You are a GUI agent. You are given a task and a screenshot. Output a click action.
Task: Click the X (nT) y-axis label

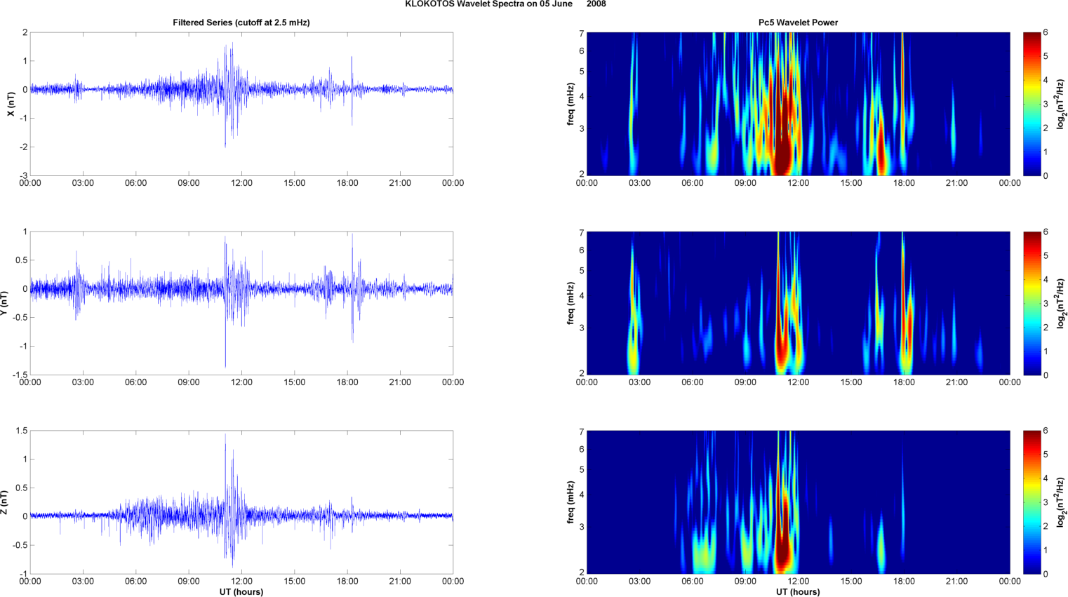pos(11,104)
